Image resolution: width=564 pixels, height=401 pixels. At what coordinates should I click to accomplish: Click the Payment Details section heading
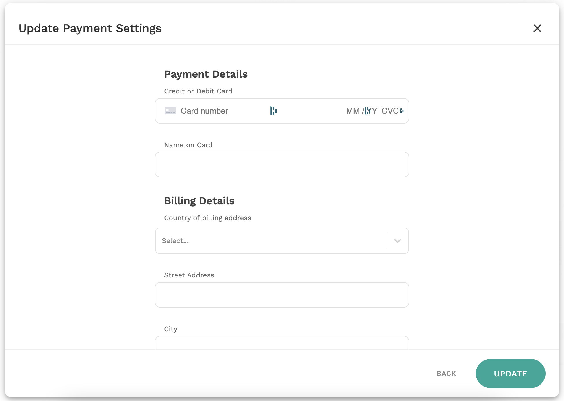[206, 74]
